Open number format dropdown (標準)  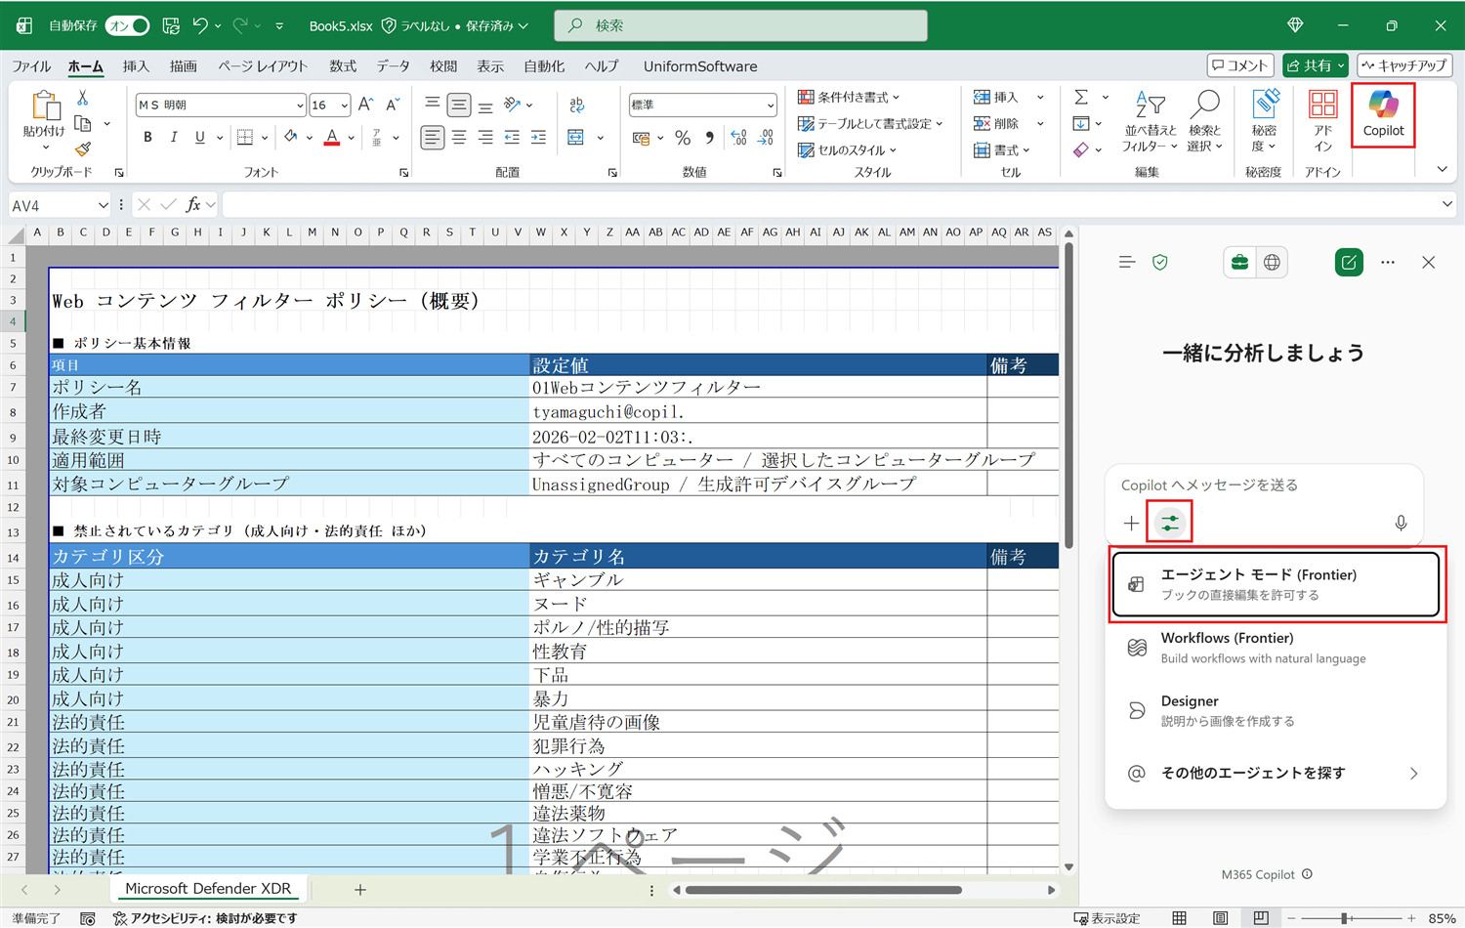770,105
